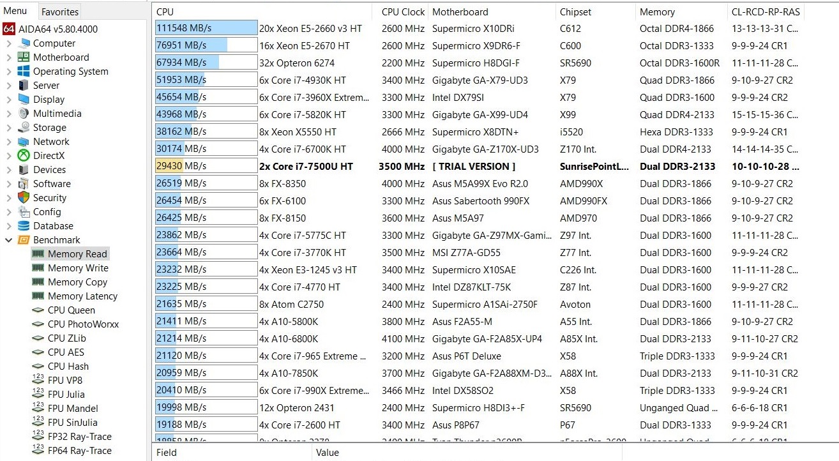Expand the Software tree node
The height and width of the screenshot is (461, 839).
tap(9, 184)
